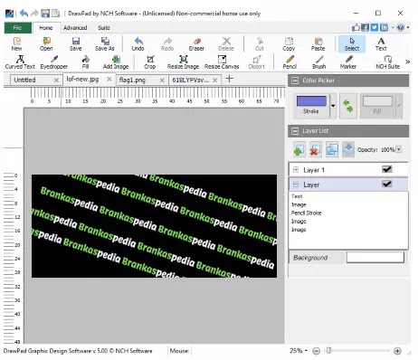Collapse the Layer List panel
Viewport: 418px width, 360px height.
tap(295, 131)
